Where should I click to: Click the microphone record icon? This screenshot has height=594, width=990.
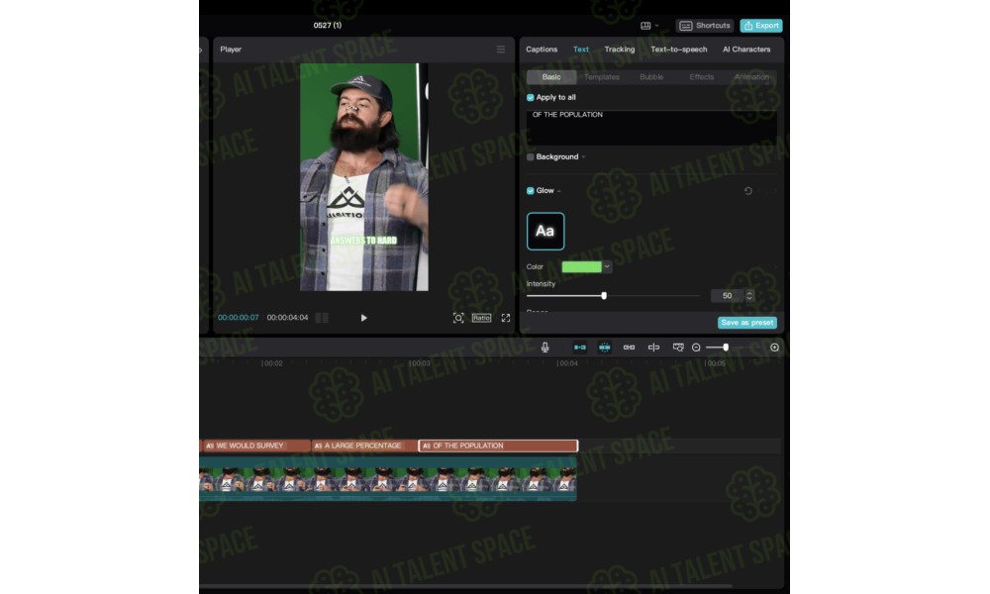[x=544, y=347]
